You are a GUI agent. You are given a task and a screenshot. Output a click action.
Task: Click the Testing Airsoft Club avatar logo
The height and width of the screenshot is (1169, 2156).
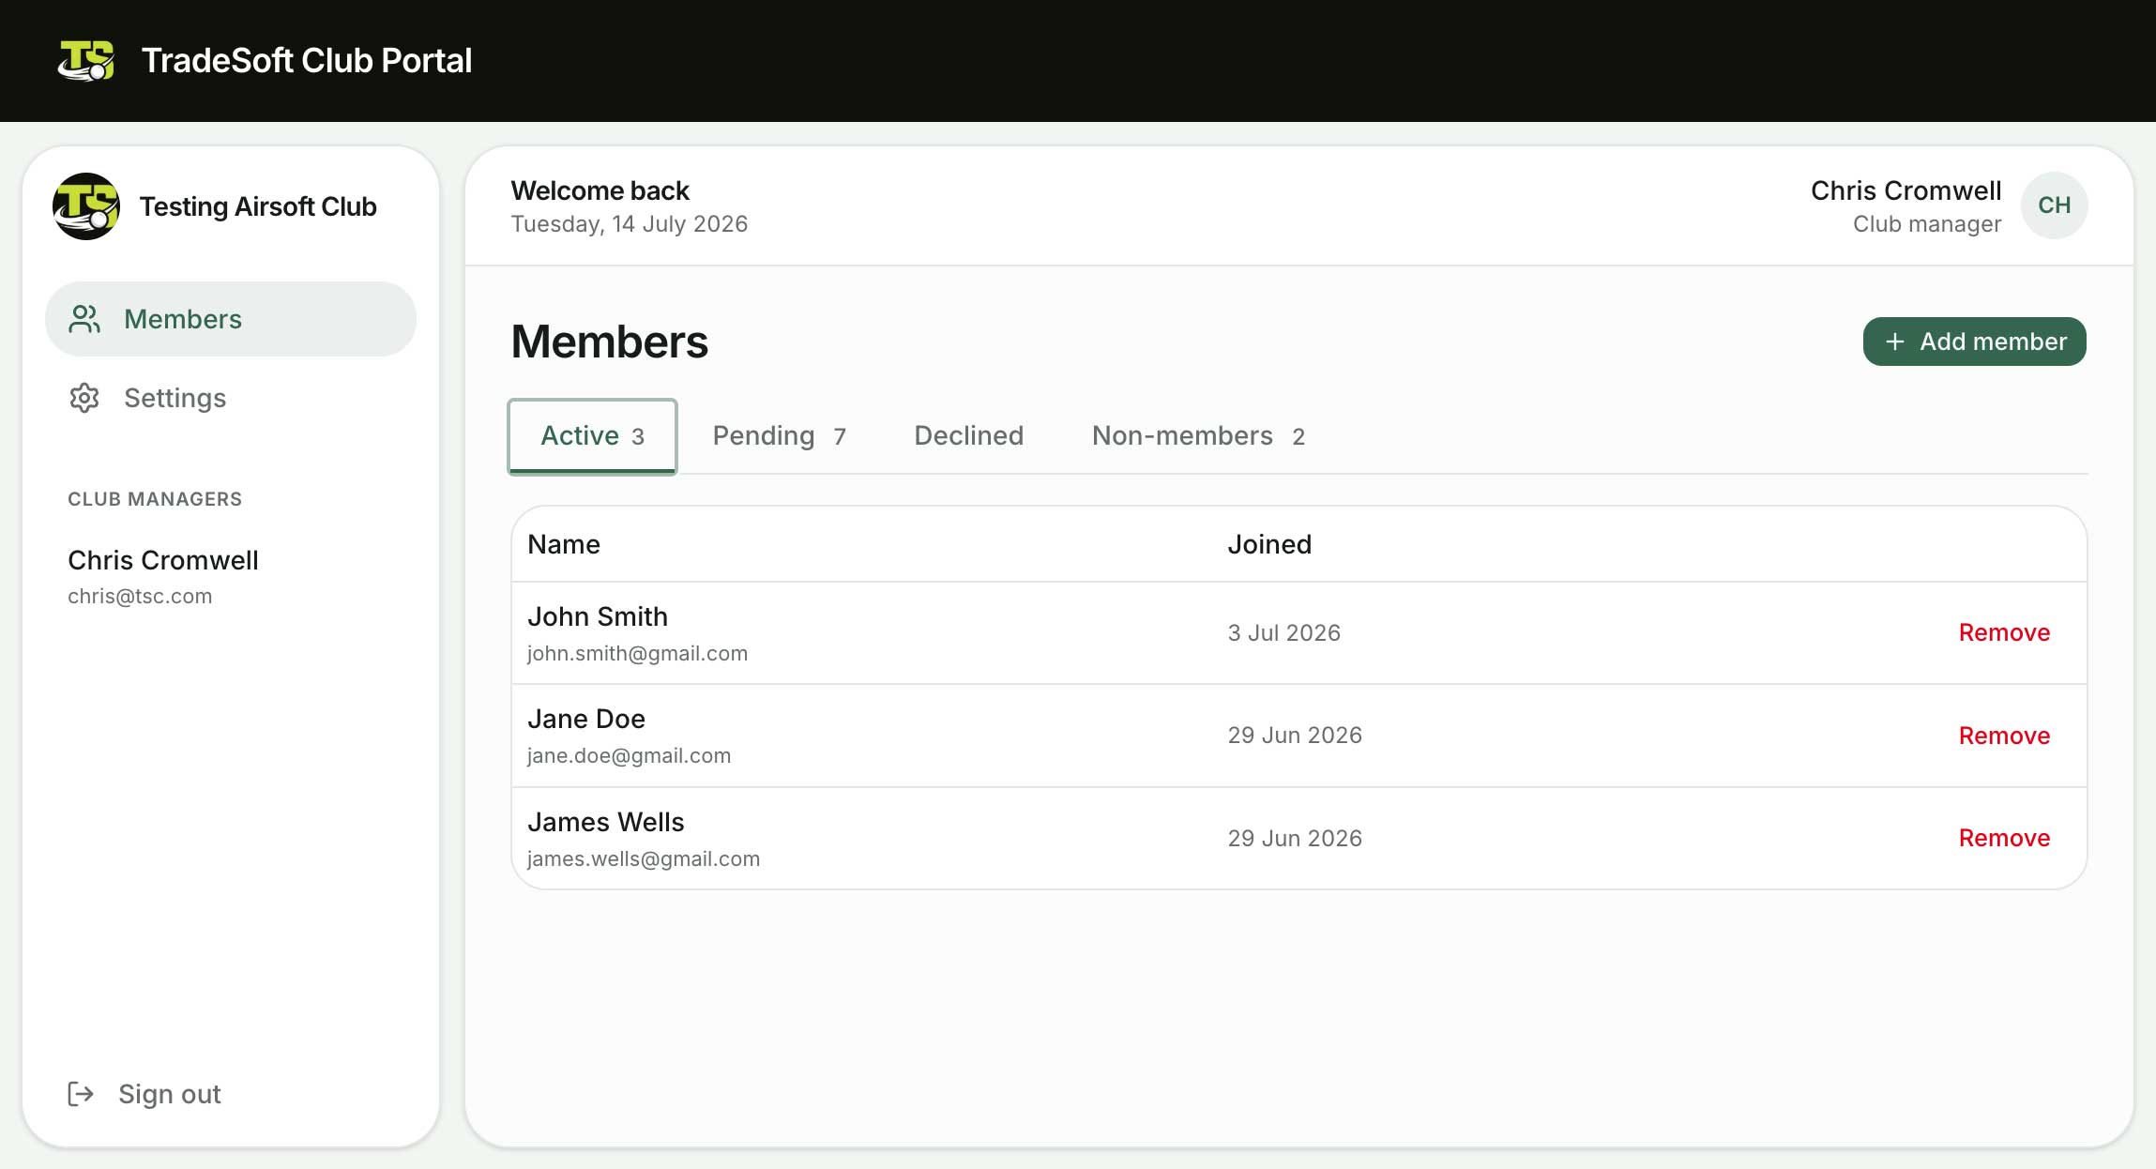(x=86, y=206)
